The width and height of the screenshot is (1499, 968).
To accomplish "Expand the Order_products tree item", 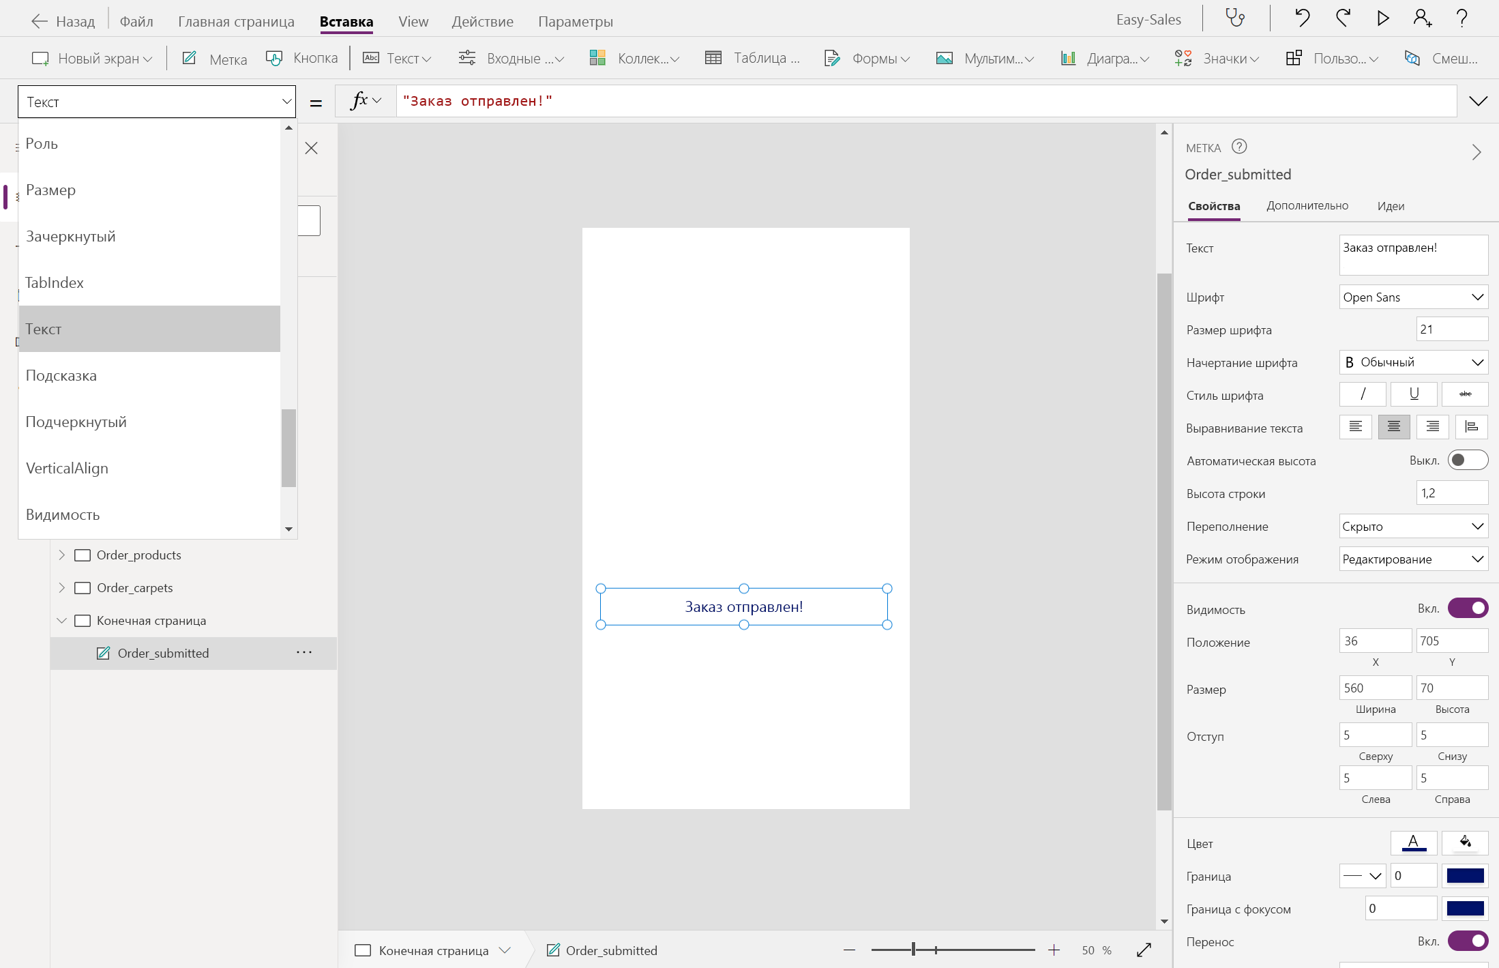I will 61,555.
